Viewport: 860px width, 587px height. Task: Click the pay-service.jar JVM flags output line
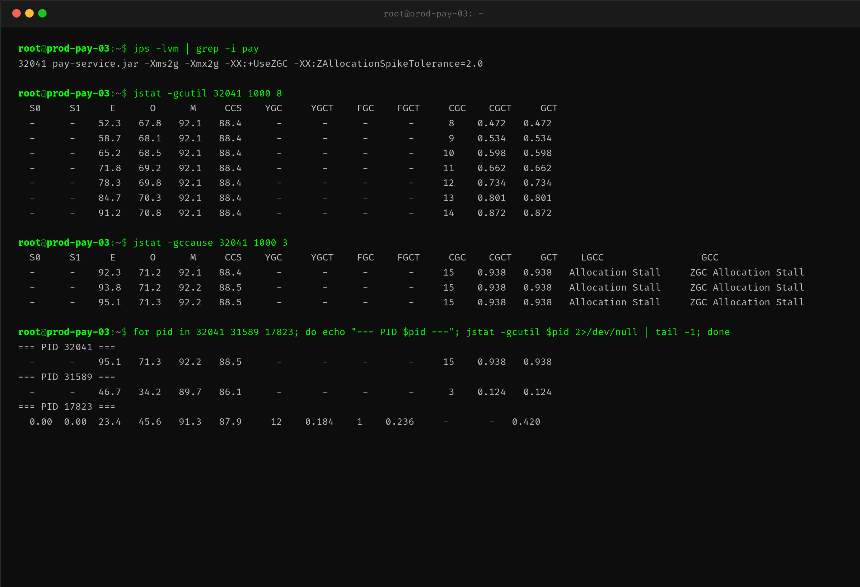click(x=251, y=64)
